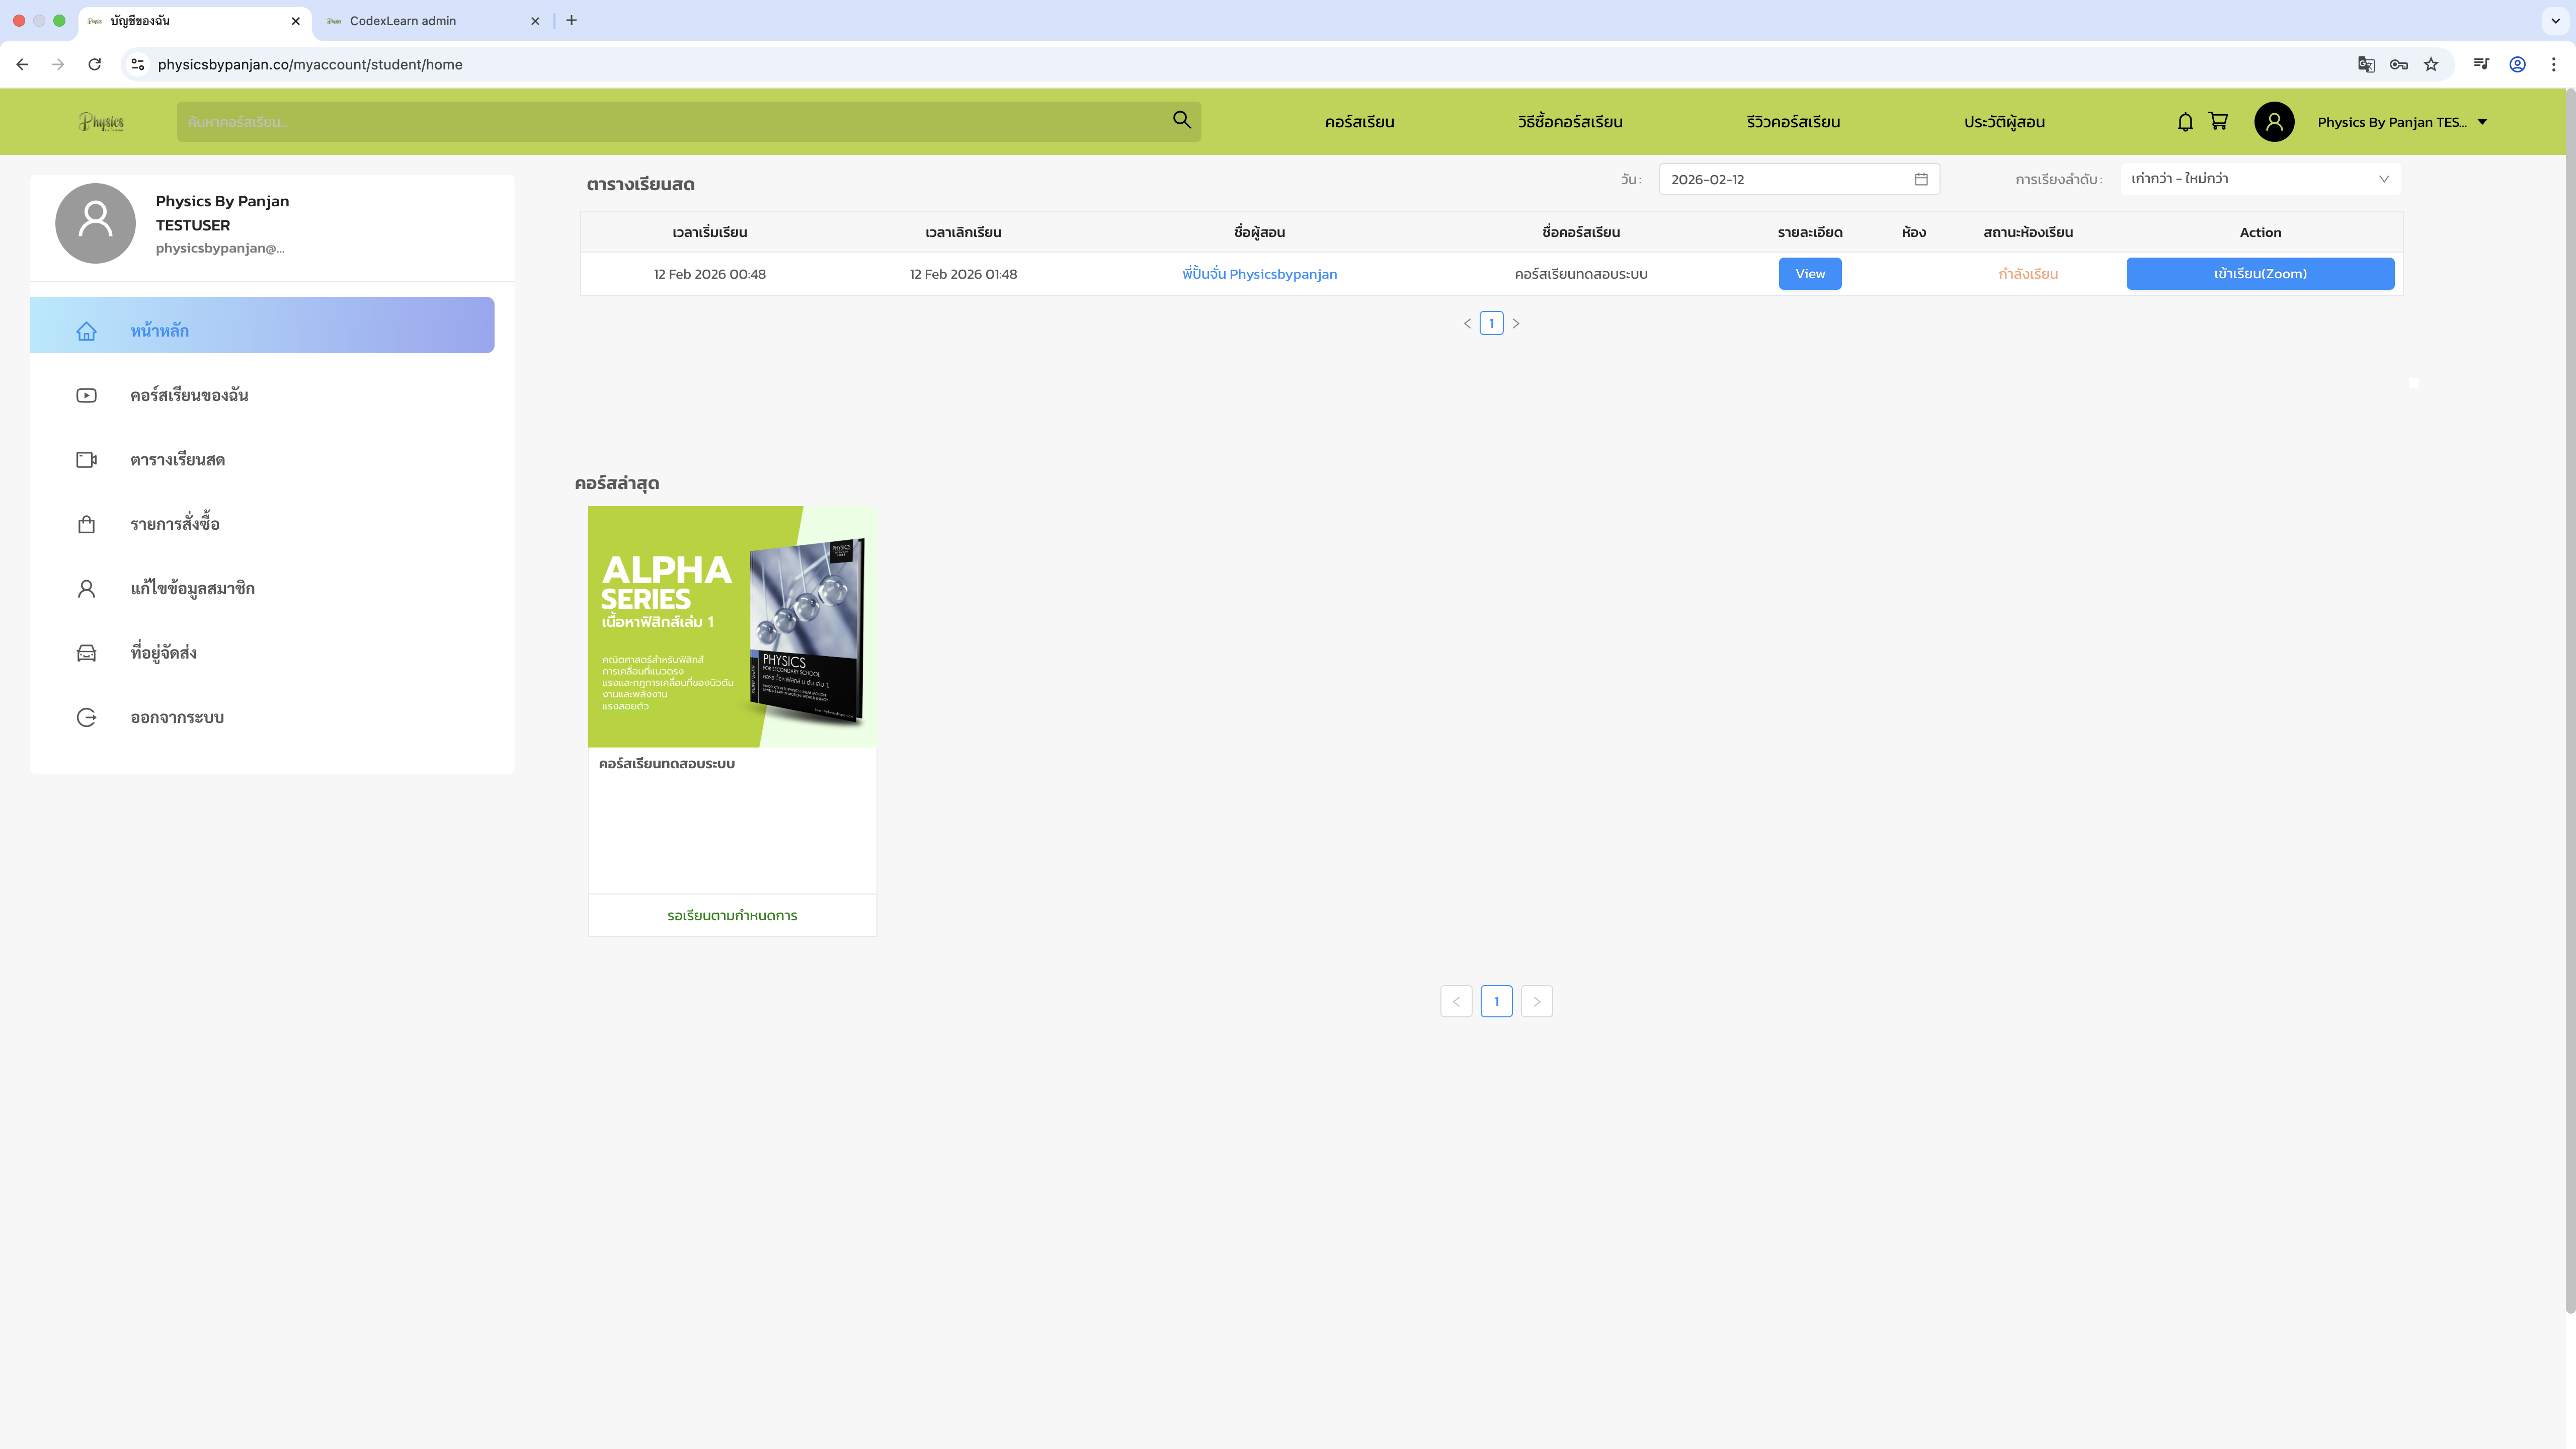
Task: Click the Physics logo in header
Action: tap(101, 122)
